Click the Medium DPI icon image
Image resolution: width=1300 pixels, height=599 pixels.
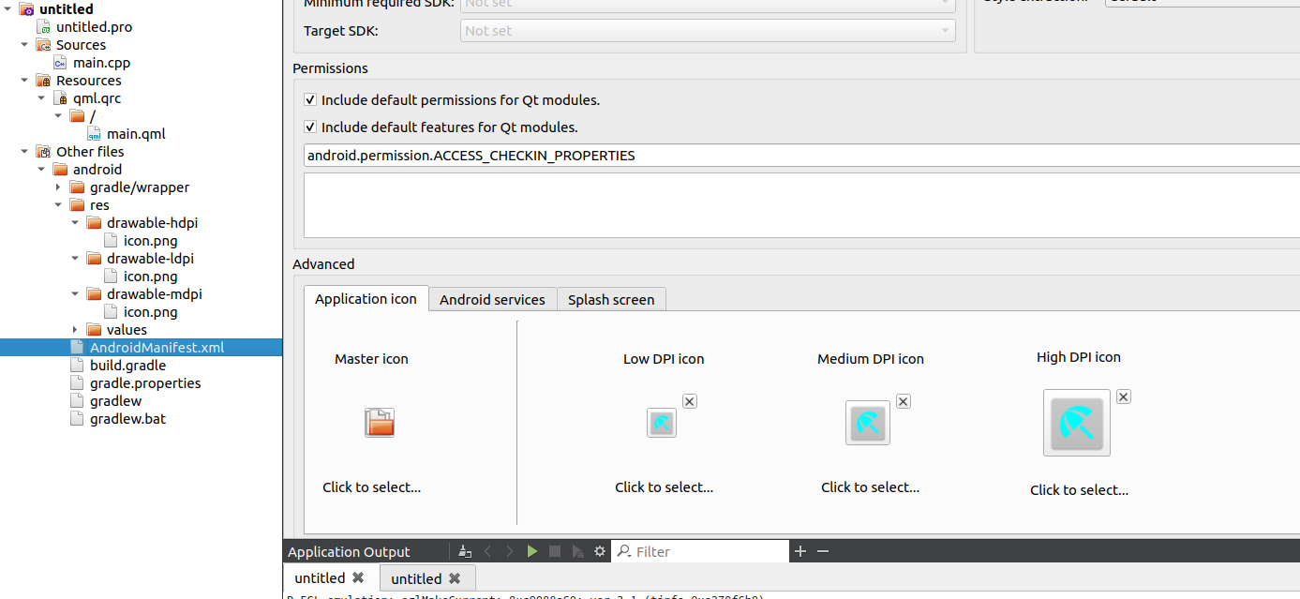point(868,423)
